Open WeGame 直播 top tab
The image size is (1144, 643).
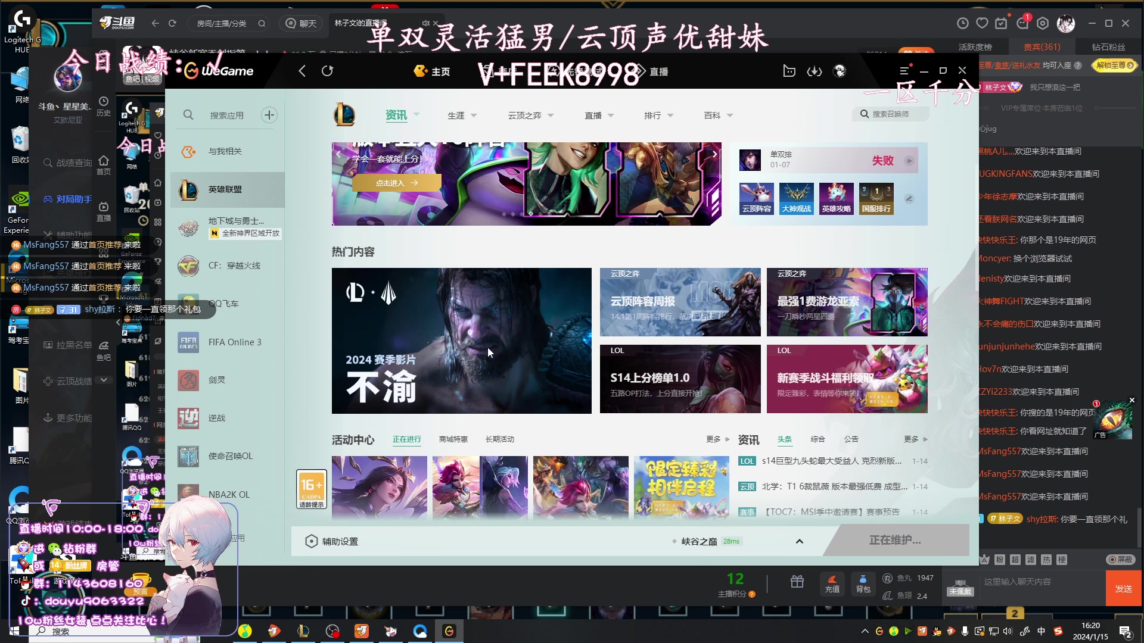[x=652, y=71]
